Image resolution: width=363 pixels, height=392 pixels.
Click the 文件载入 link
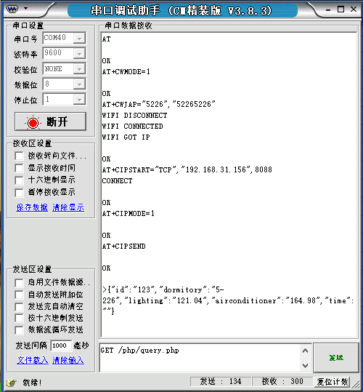pos(33,360)
